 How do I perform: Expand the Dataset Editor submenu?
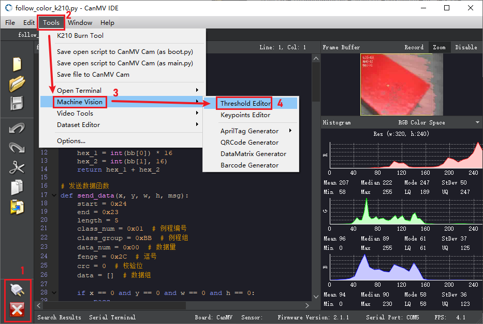122,124
